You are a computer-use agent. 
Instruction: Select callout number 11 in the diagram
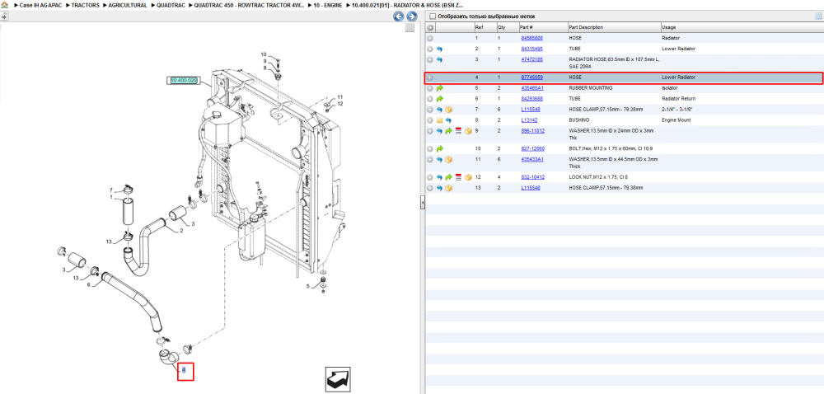click(x=340, y=97)
